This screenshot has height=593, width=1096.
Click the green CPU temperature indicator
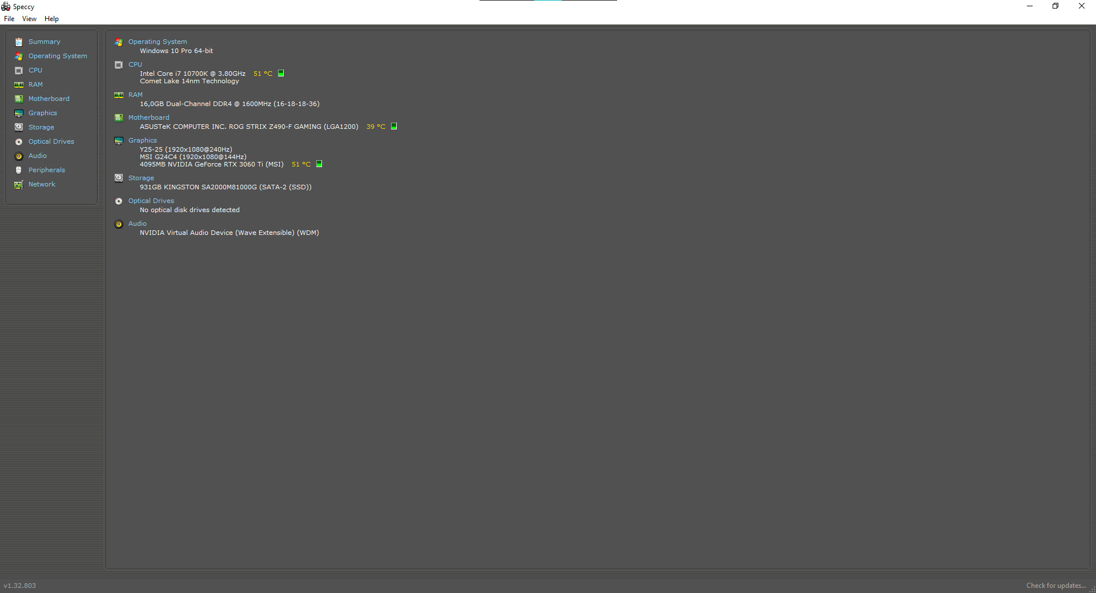(x=281, y=73)
